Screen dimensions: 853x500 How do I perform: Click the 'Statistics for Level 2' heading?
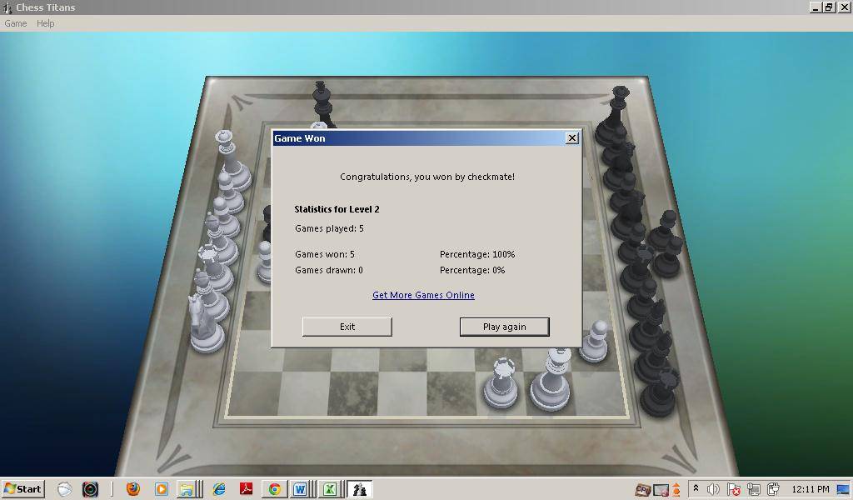click(337, 209)
